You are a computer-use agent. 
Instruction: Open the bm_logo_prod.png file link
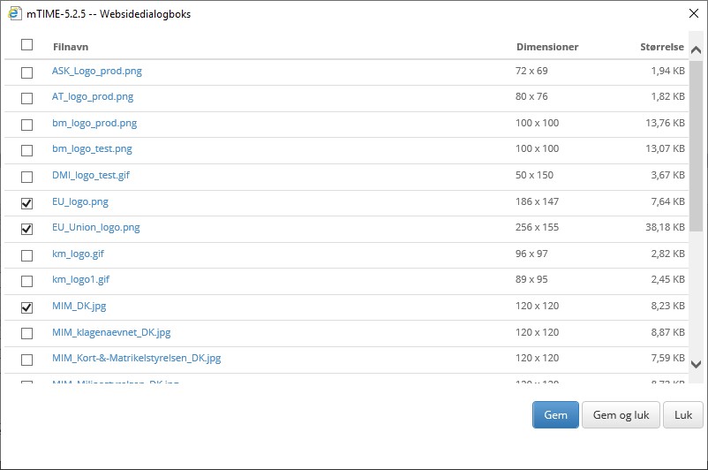94,123
